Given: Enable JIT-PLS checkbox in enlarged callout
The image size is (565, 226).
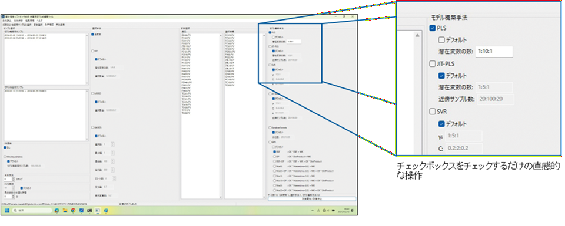Looking at the screenshot, I should (x=433, y=63).
